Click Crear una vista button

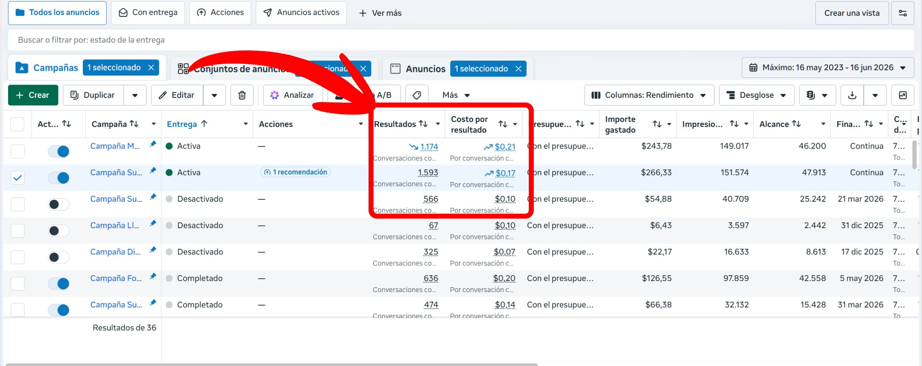click(852, 13)
